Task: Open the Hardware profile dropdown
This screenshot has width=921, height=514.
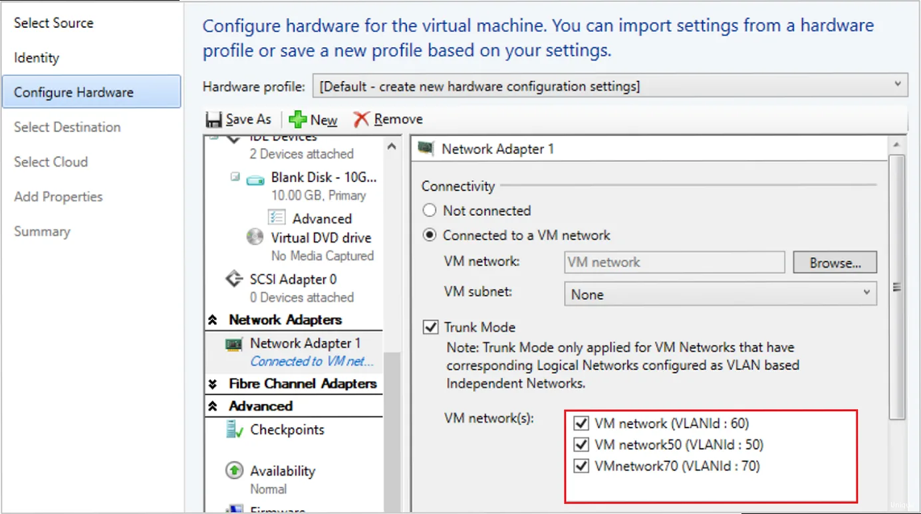Action: point(899,86)
